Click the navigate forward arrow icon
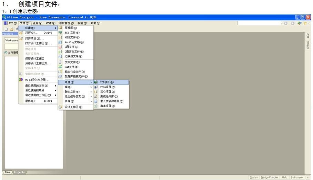The image size is (313, 180). tap(293, 23)
